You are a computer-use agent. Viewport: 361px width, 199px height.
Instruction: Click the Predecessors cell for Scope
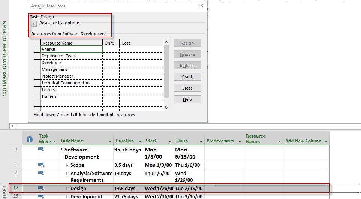click(224, 165)
